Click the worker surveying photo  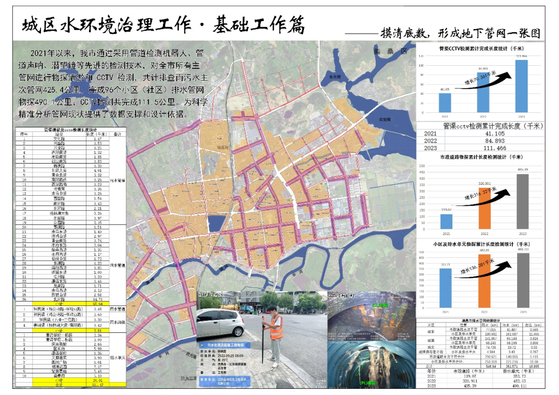pyautogui.click(x=262, y=340)
